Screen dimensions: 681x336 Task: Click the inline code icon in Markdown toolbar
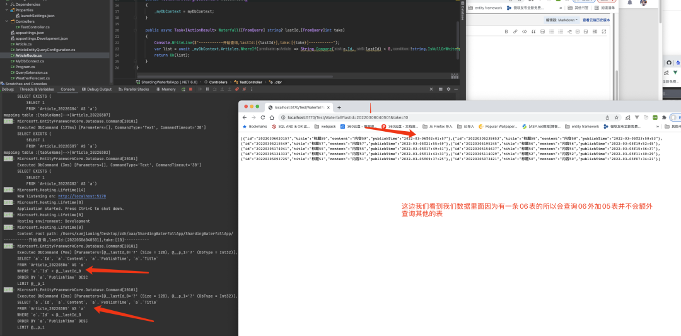coord(525,31)
